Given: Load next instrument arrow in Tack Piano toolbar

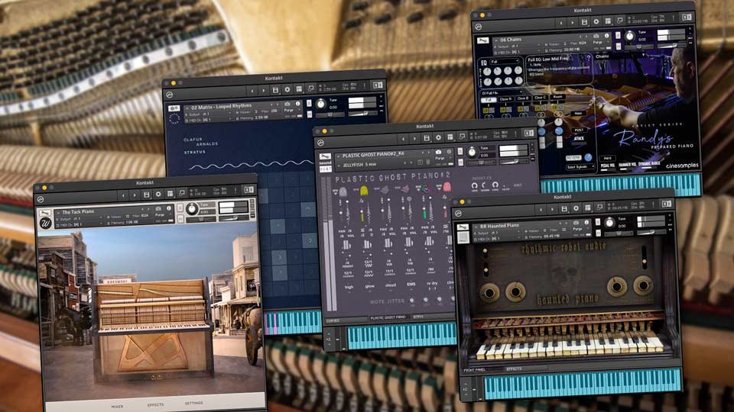Looking at the screenshot, I should [x=135, y=195].
